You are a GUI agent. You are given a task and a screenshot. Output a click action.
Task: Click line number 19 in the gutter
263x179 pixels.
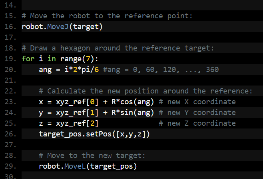pyautogui.click(x=9, y=58)
